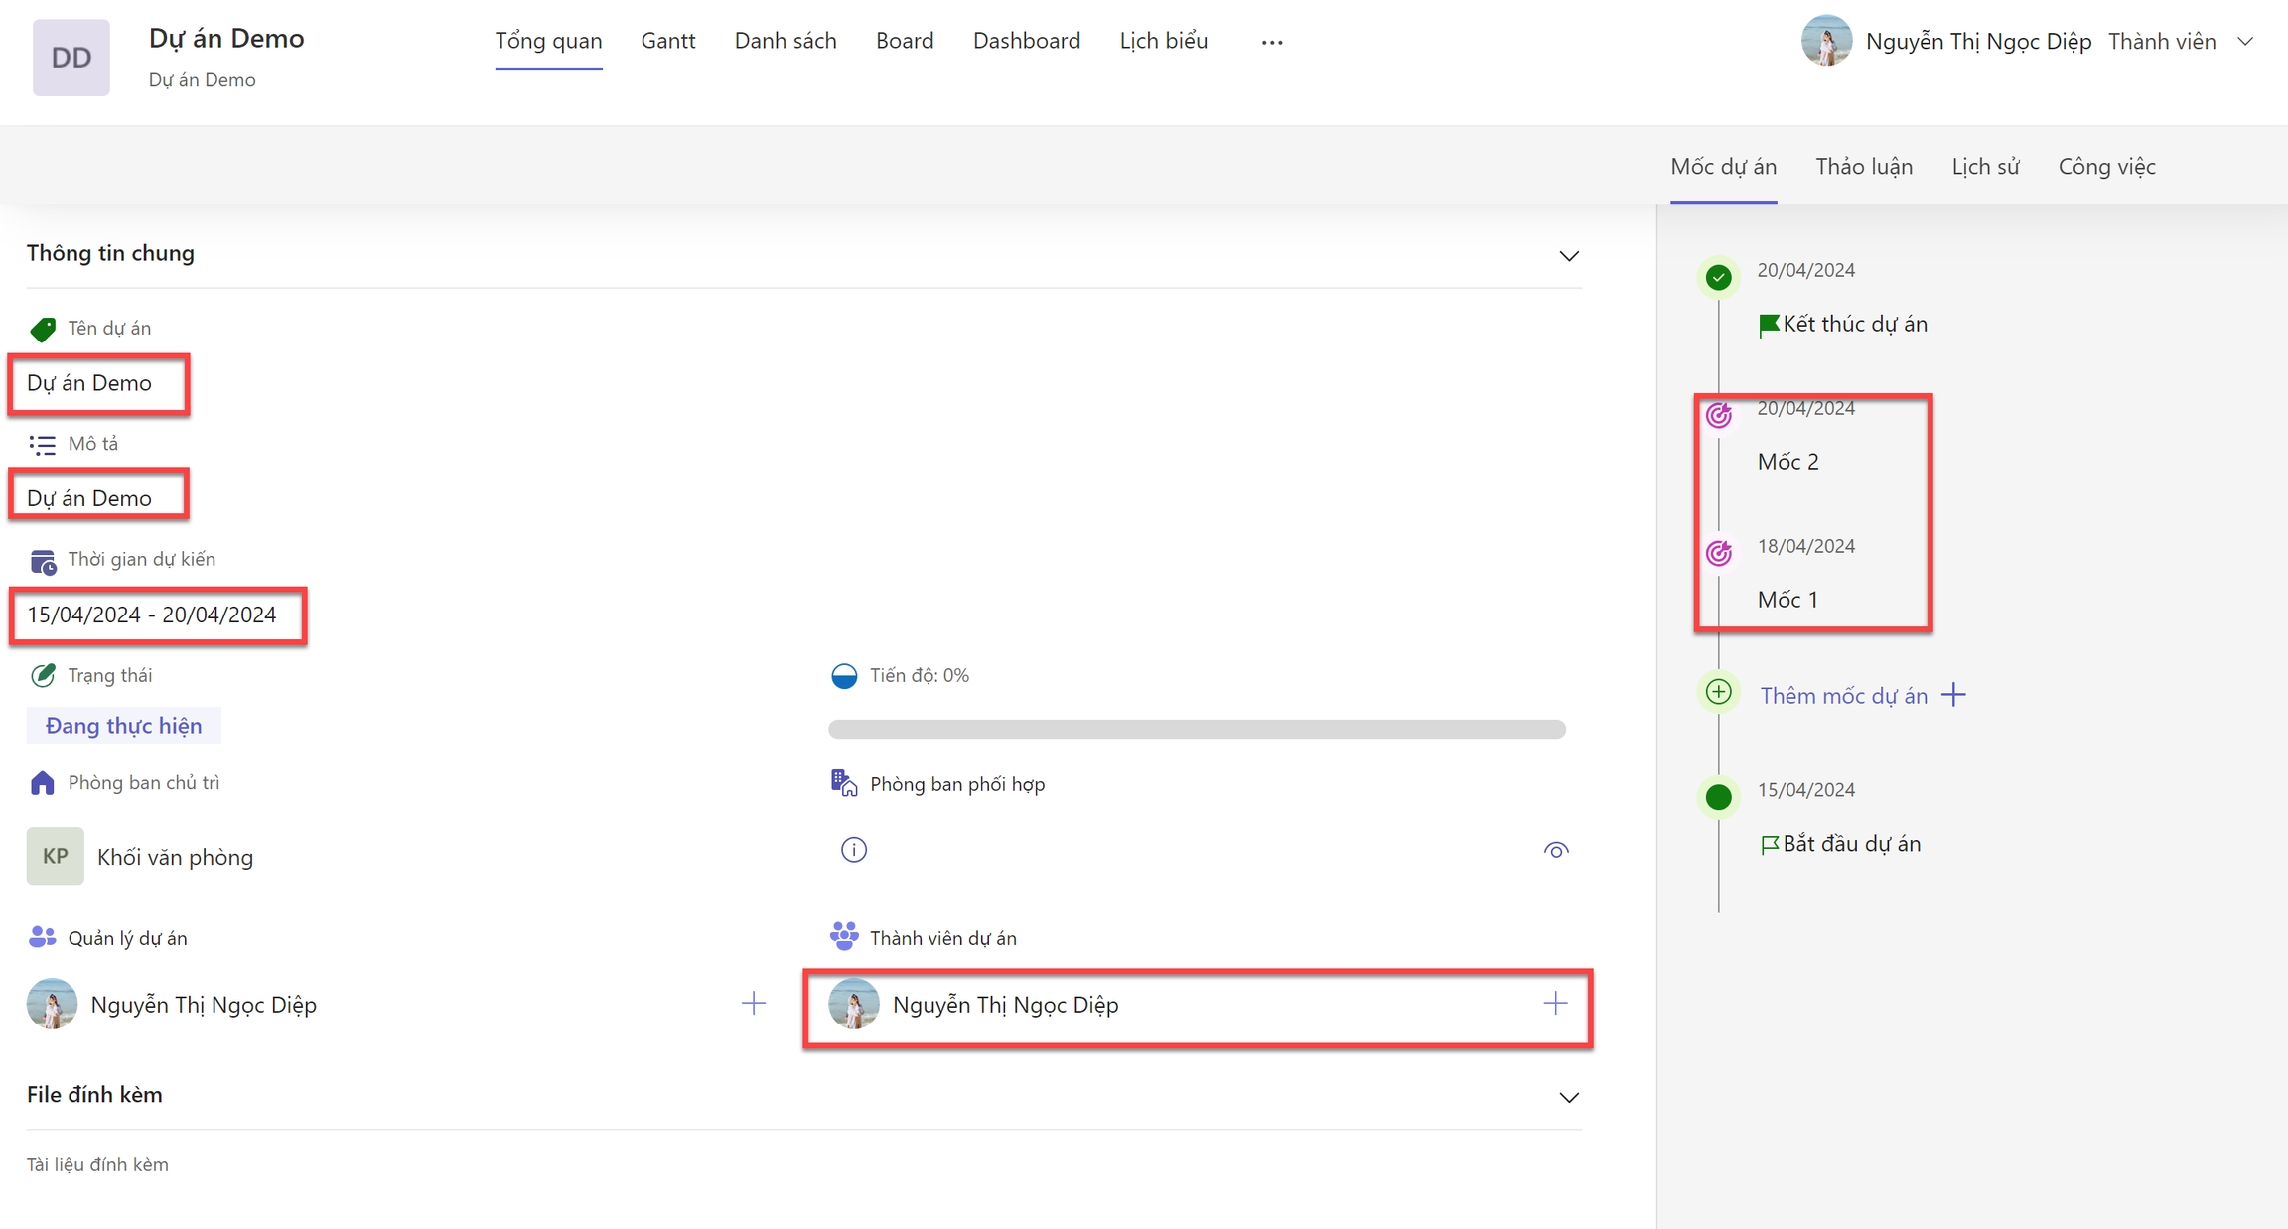Click the info icon under Phòng ban phối hợp
The width and height of the screenshot is (2288, 1229).
854,850
